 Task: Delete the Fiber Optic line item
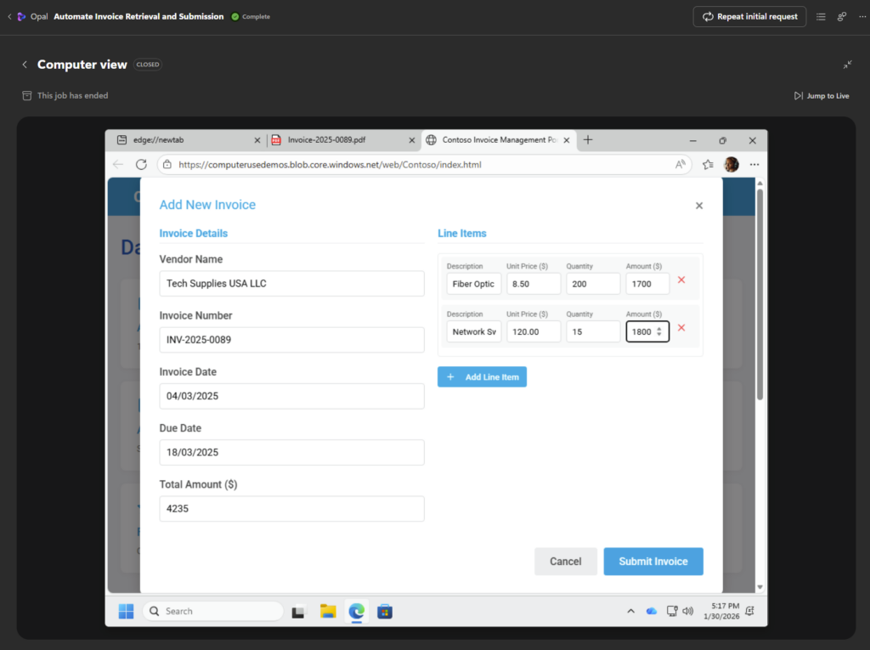[681, 280]
